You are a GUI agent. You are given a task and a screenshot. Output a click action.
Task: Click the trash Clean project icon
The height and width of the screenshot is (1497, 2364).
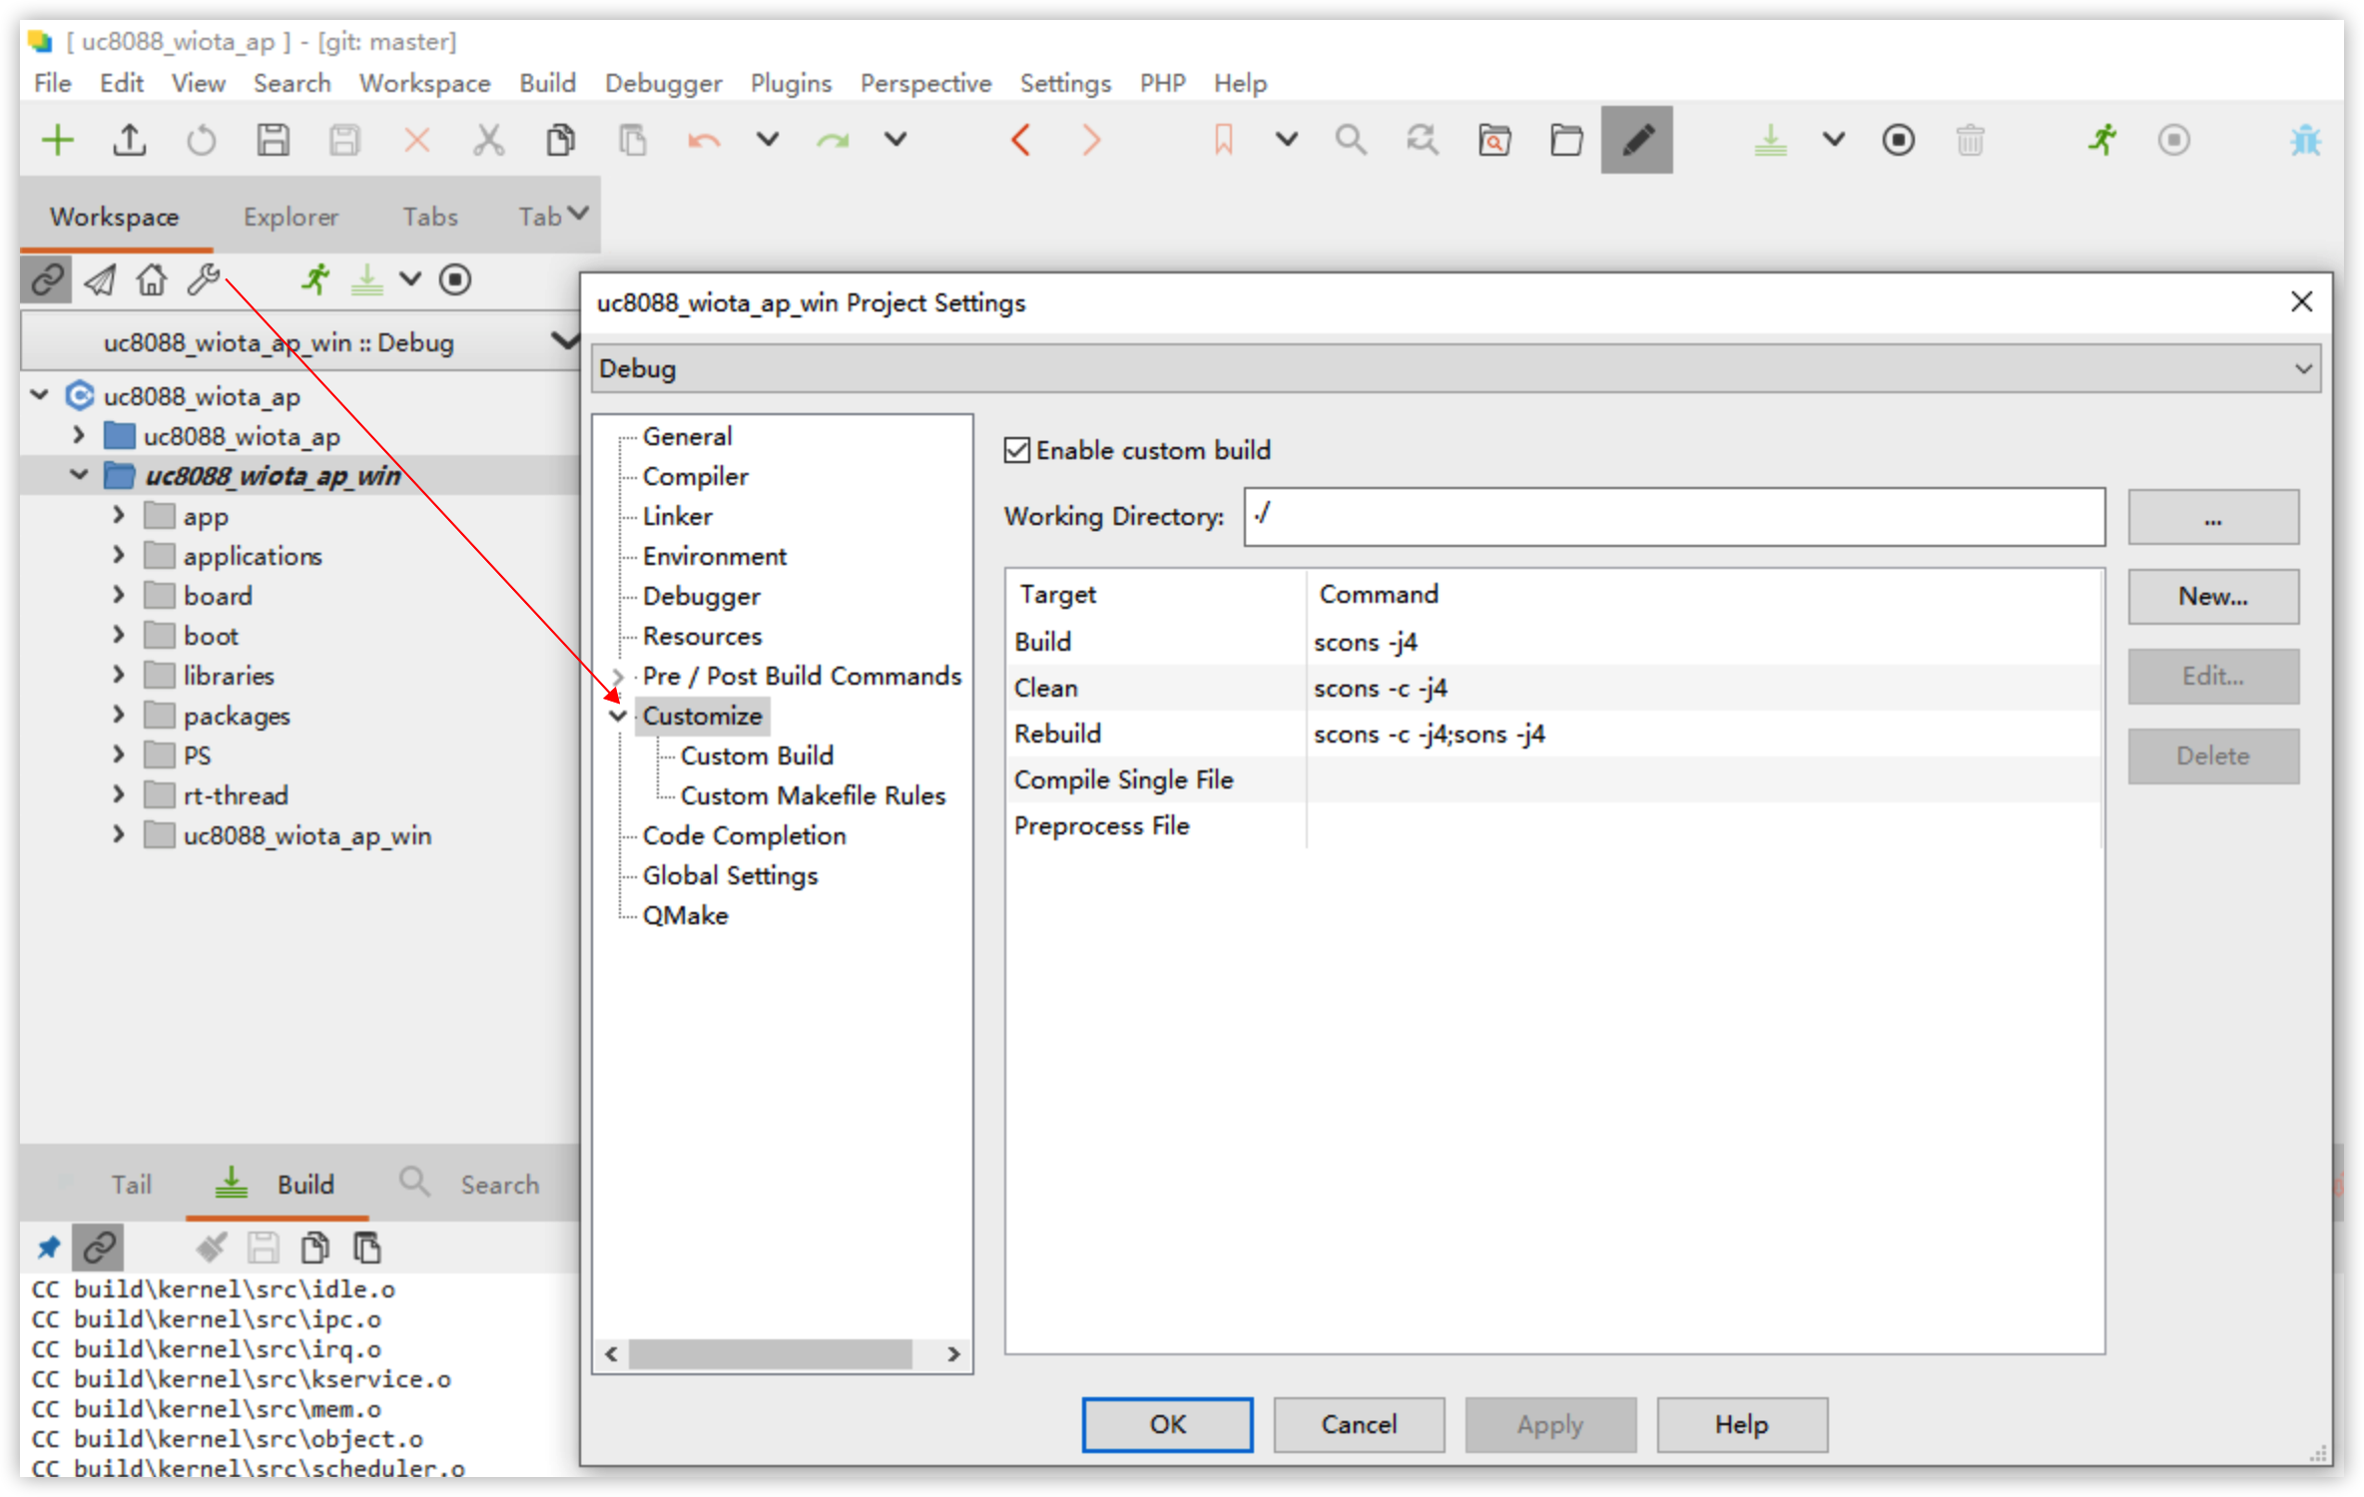(x=1970, y=140)
